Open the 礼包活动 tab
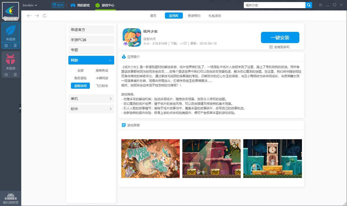The width and height of the screenshot is (347, 206). tap(215, 16)
